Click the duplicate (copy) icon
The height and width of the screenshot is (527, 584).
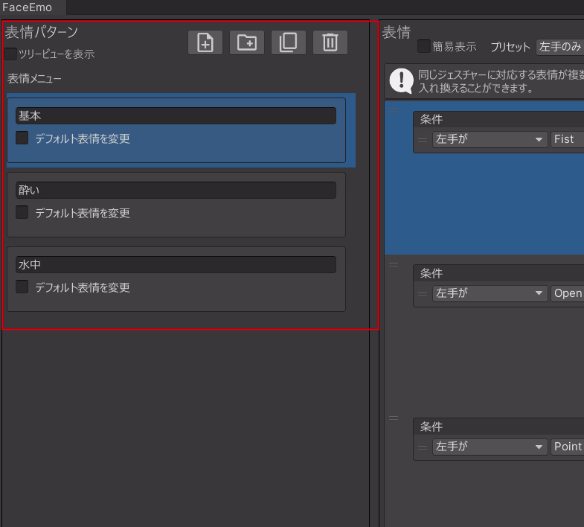point(289,42)
